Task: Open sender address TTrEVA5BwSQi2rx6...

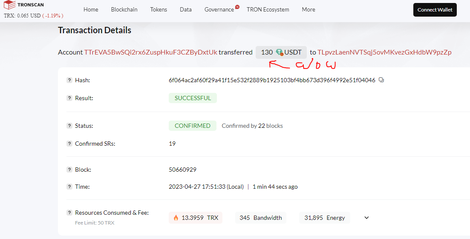Action: [151, 52]
